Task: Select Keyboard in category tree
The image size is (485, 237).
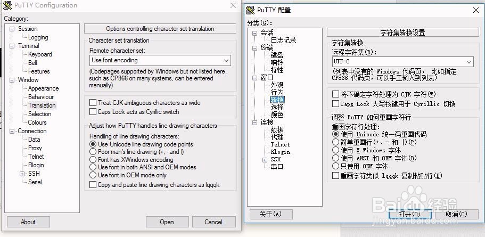Action: pyautogui.click(x=40, y=54)
